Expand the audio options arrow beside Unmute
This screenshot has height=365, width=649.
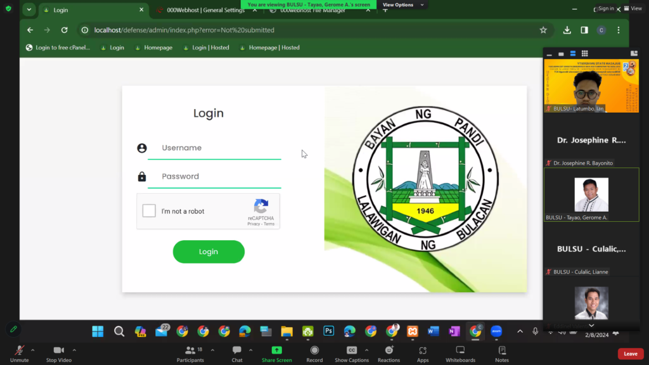pos(33,350)
